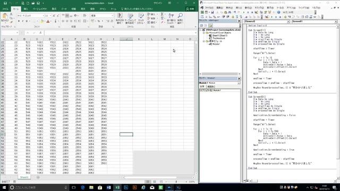The width and height of the screenshot is (340, 191).
Task: Open Module1 object dropdown in Properties pane
Action: coord(239,83)
